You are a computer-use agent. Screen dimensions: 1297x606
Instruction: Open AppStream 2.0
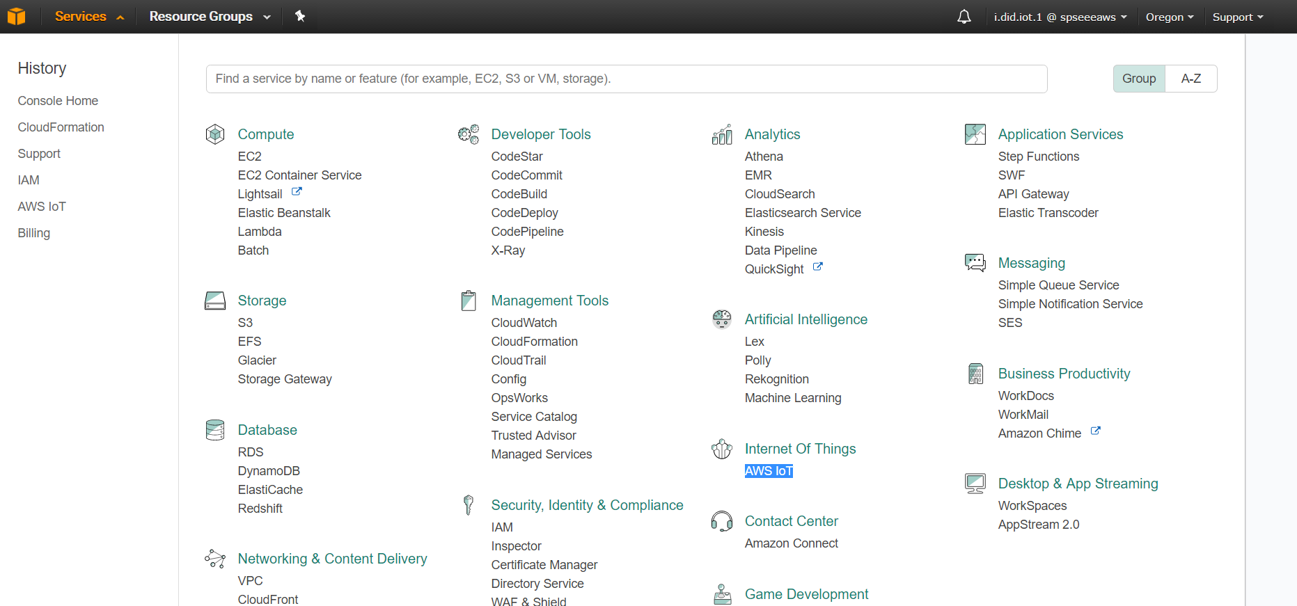pyautogui.click(x=1039, y=525)
